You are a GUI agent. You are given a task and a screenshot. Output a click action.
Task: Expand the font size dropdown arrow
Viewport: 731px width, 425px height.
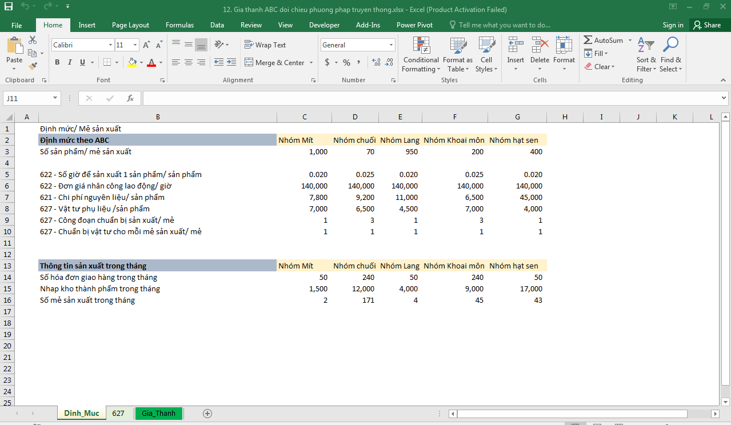pyautogui.click(x=135, y=45)
